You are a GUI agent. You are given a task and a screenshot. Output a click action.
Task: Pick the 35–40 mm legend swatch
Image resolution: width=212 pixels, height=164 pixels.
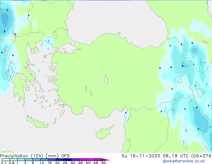pyautogui.click(x=83, y=160)
